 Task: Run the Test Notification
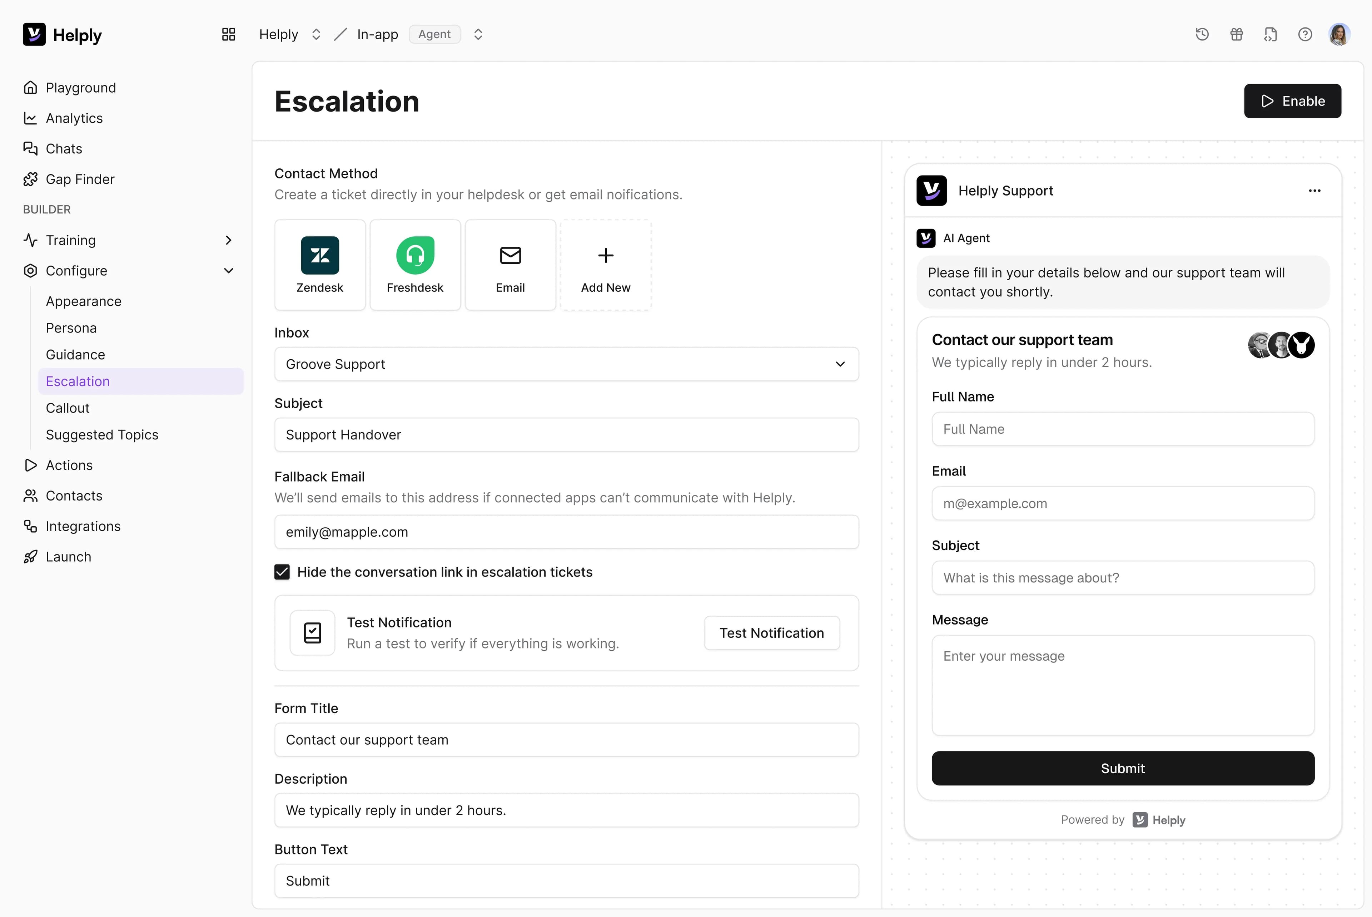point(771,633)
